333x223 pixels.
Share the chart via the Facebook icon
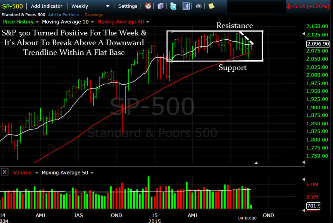(x=186, y=6)
